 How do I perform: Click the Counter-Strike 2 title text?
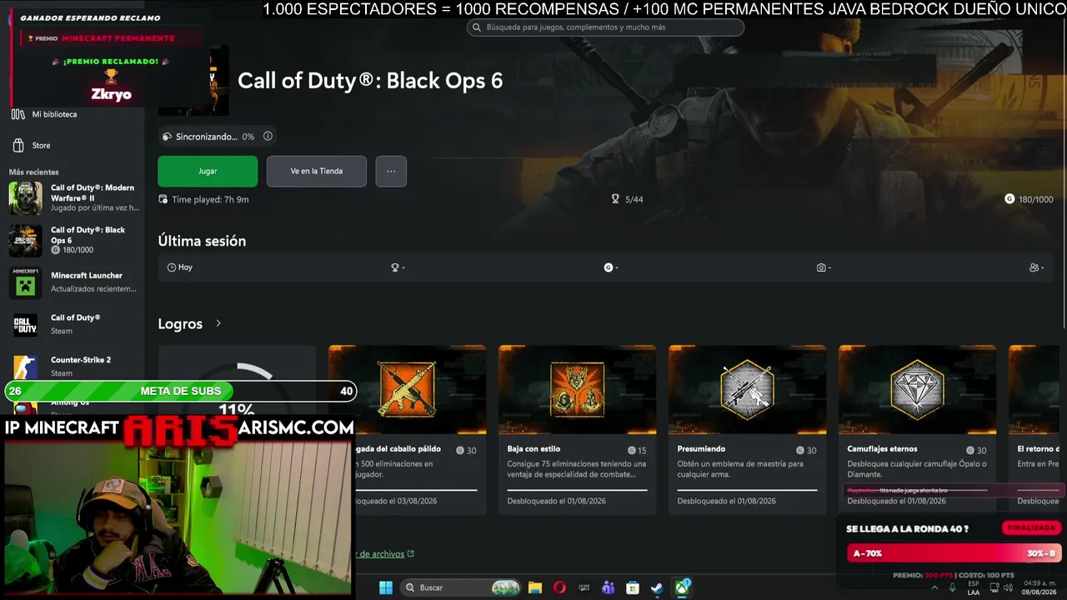81,360
